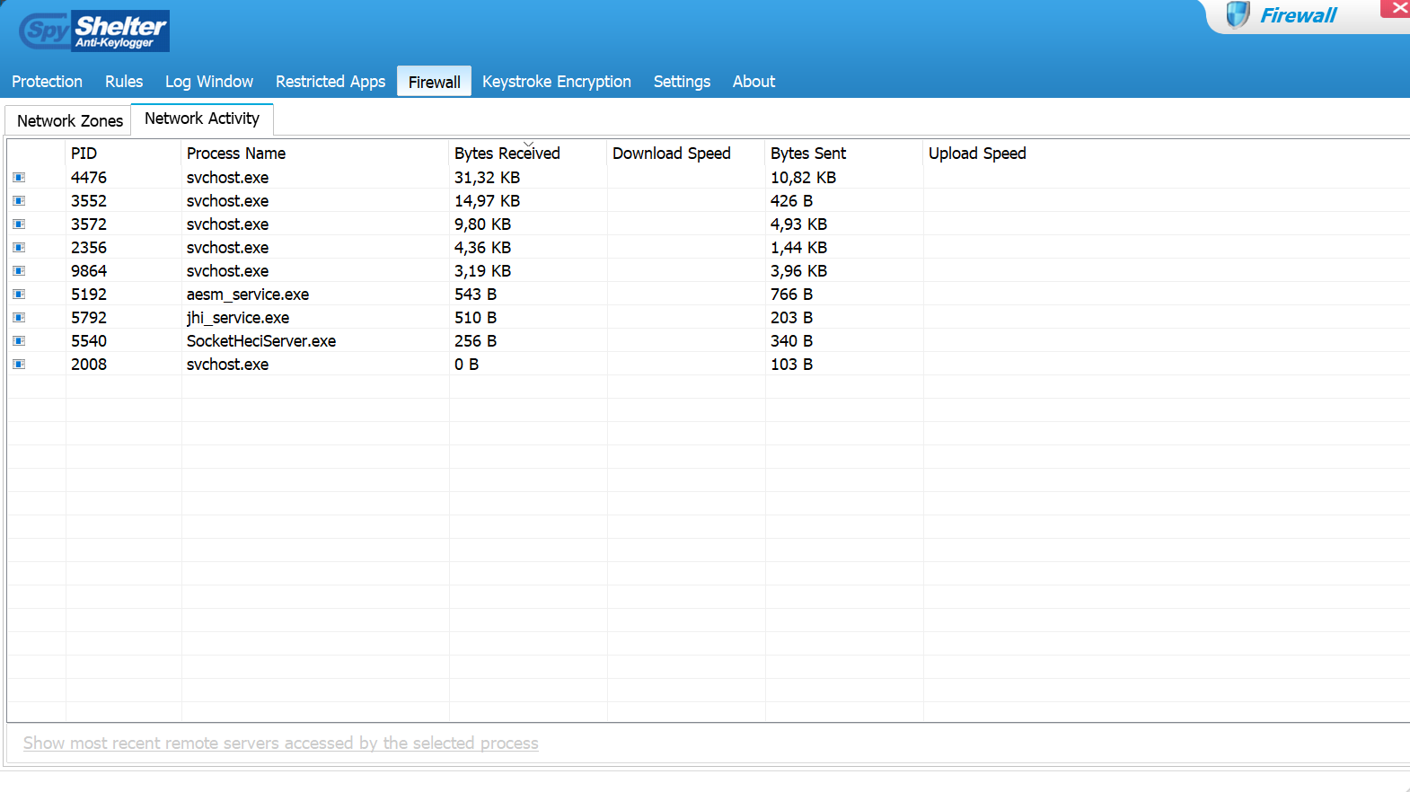Close the SpyShelter window
This screenshot has width=1410, height=792.
[1398, 8]
